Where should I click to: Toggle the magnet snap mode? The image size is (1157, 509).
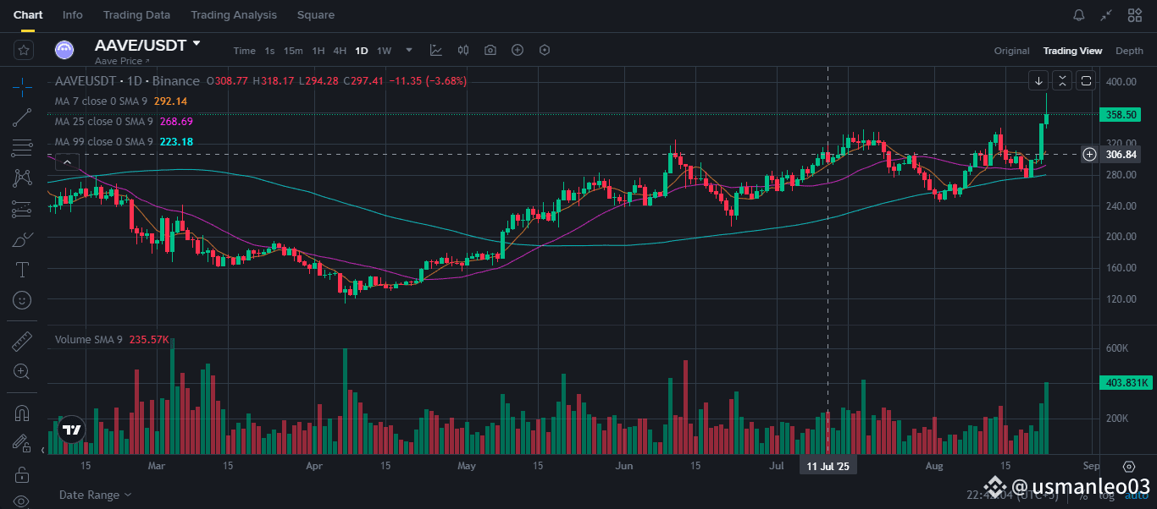tap(23, 413)
